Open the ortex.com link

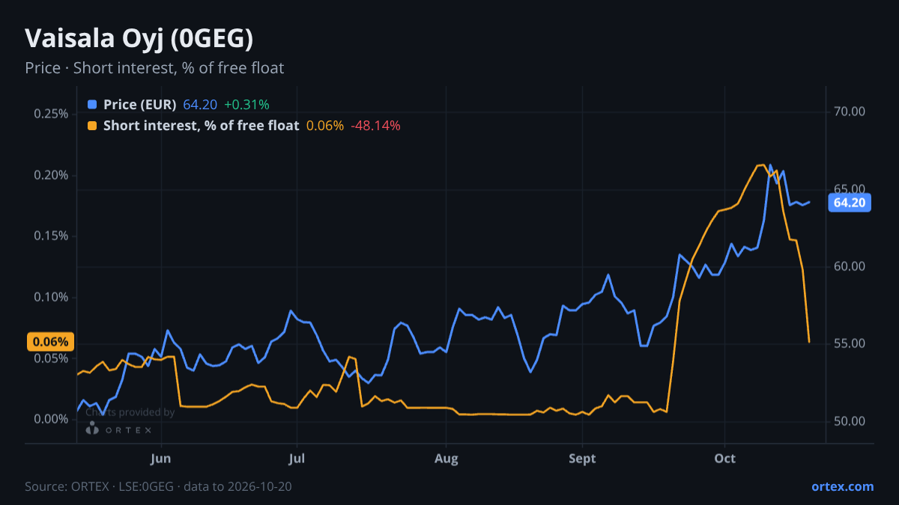click(843, 486)
